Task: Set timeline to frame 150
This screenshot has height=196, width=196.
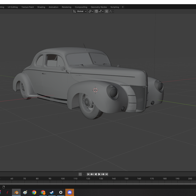Action: coord(126,179)
